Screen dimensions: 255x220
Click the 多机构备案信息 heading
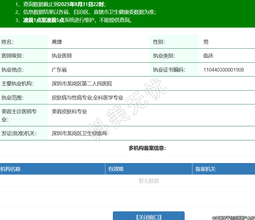coord(147,148)
